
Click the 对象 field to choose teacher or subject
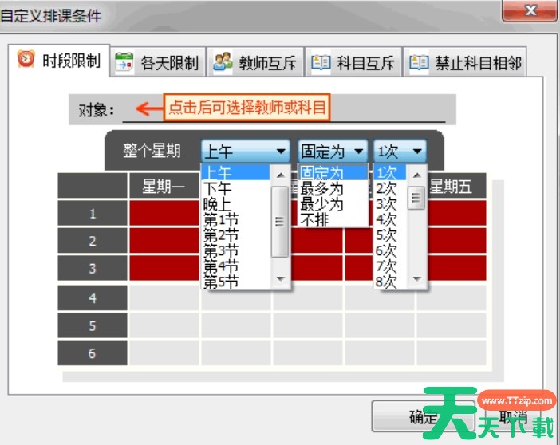[284, 109]
